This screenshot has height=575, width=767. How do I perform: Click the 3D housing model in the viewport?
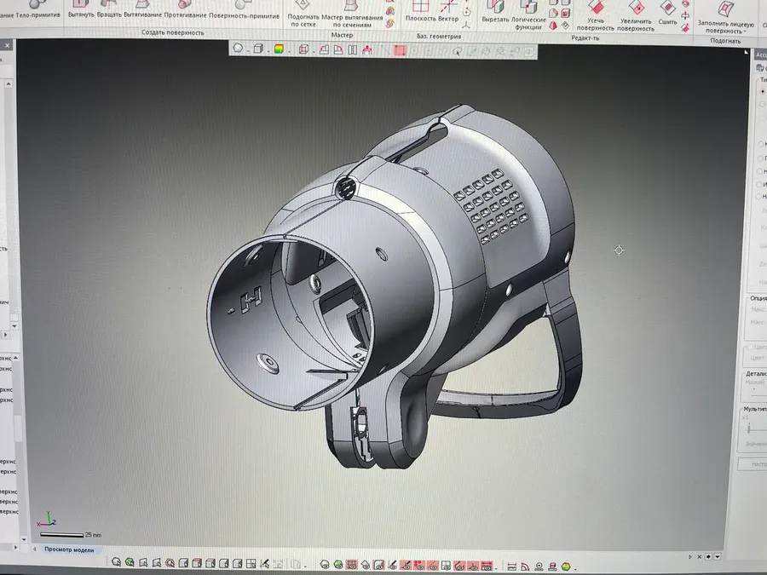click(x=394, y=286)
